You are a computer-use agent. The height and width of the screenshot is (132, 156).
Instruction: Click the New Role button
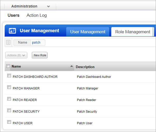40,55
